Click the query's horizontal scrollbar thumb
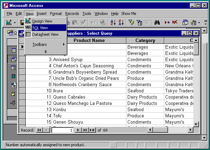Viewport: 210px width, 150px height. 160,130
